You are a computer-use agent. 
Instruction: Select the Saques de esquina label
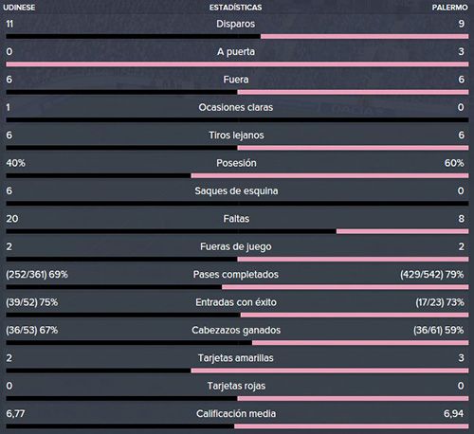(236, 190)
